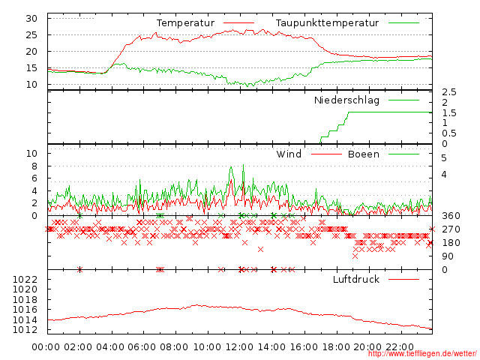This screenshot has height=360, width=480.
Task: Click the Boeen legend label
Action: pos(363,154)
